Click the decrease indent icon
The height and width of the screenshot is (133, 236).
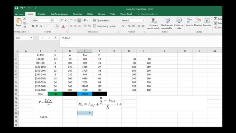click(x=85, y=26)
